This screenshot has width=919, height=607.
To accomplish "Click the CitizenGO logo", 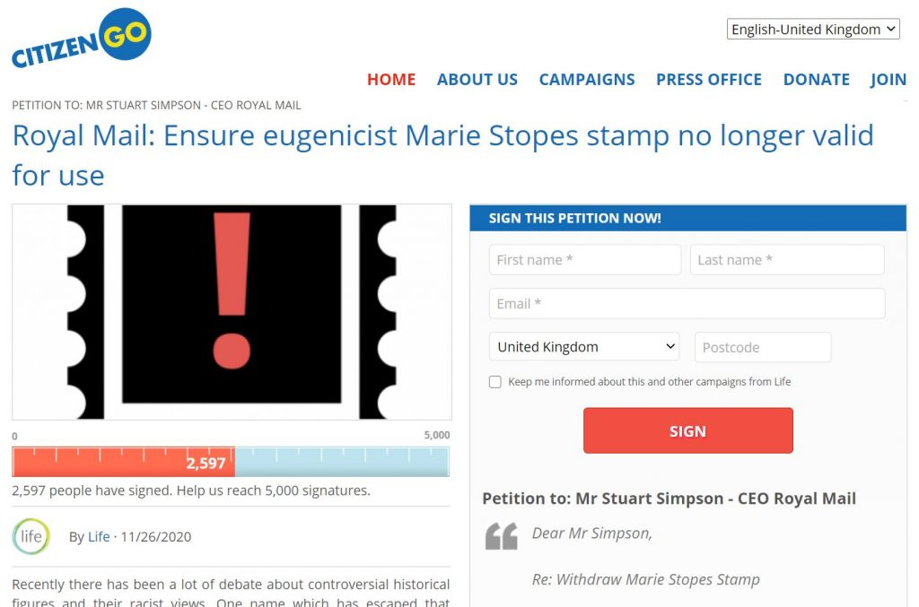I will 82,38.
